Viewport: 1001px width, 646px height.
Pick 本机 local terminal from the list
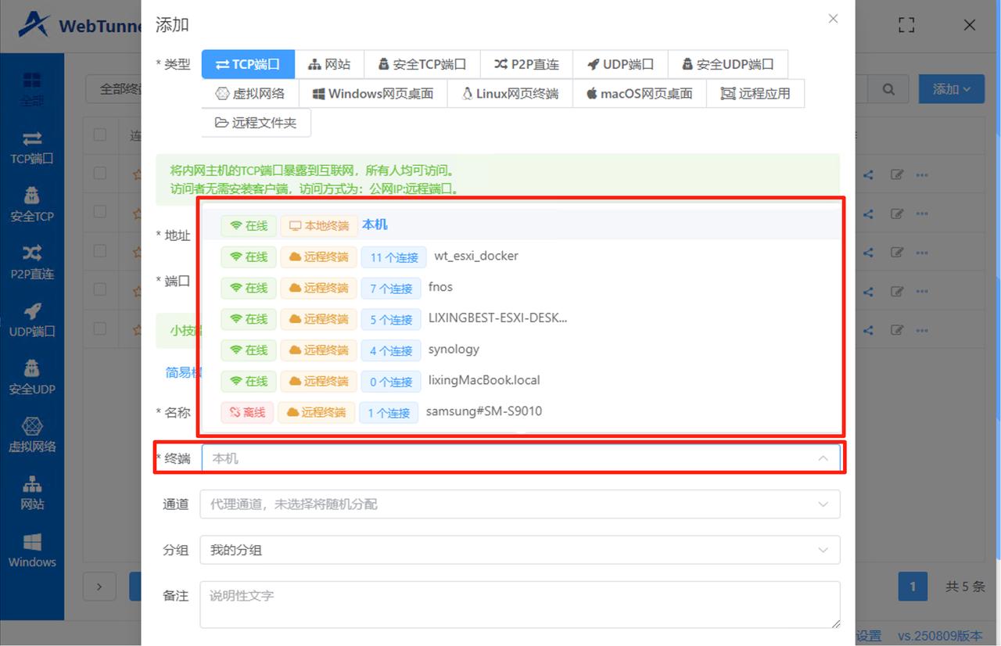(522, 225)
